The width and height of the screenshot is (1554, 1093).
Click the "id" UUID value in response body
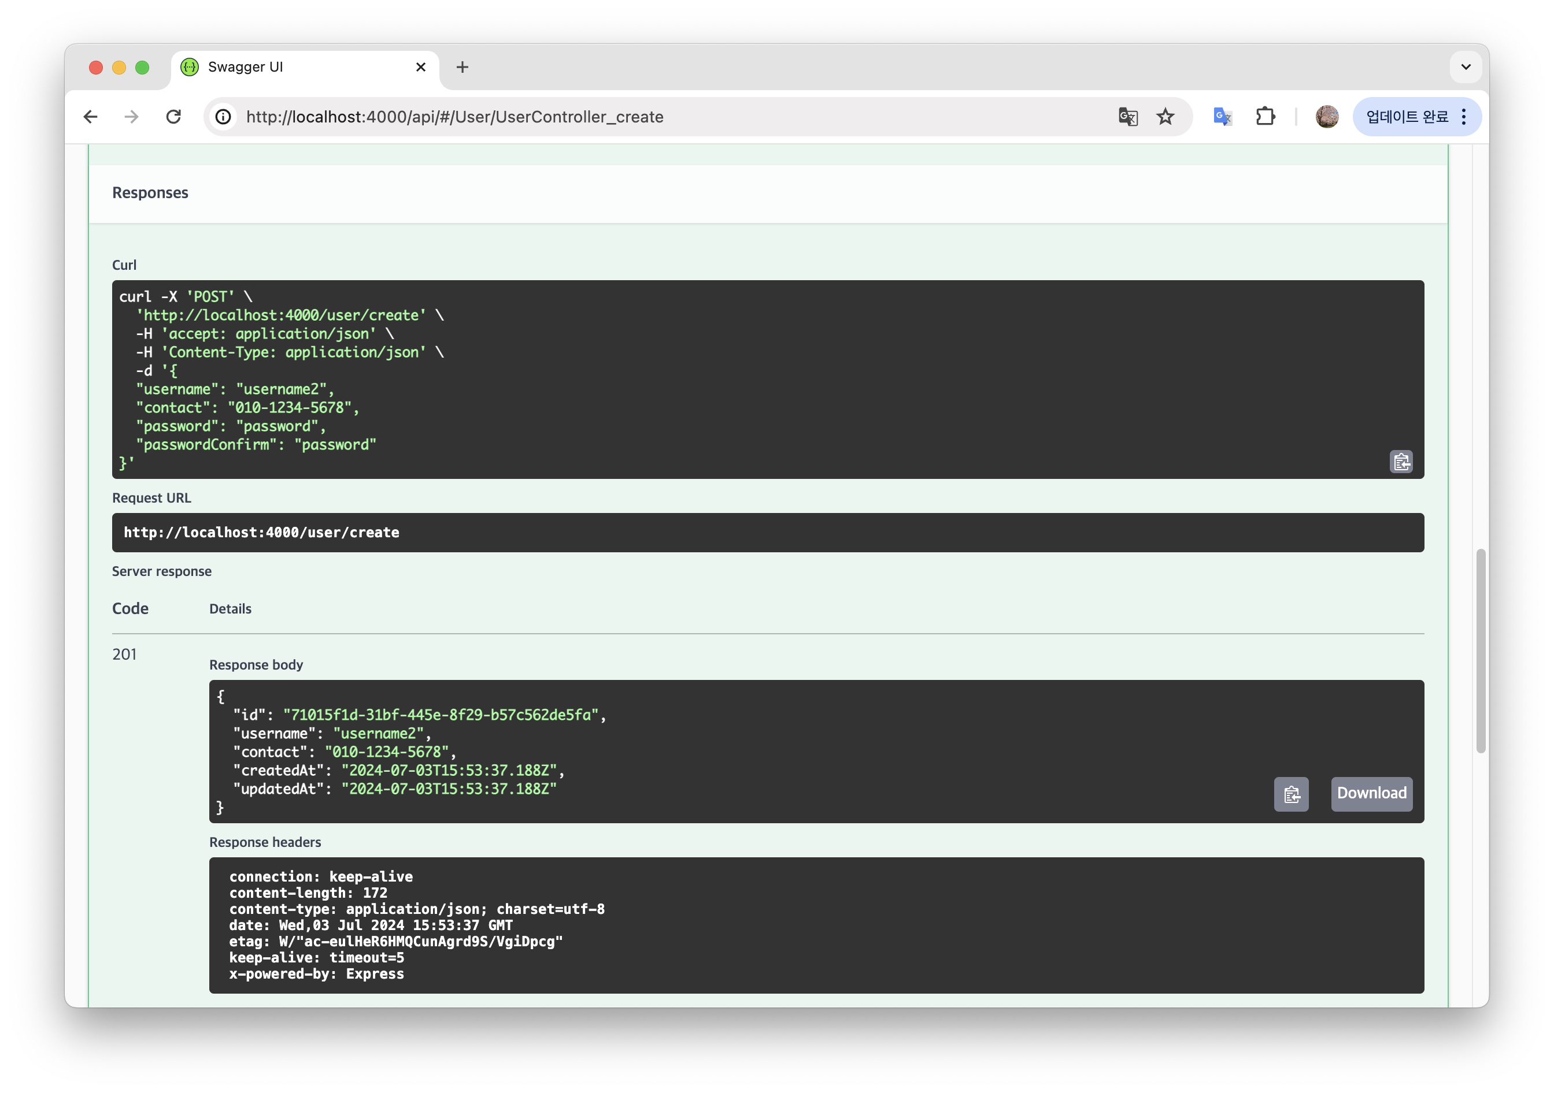tap(441, 715)
